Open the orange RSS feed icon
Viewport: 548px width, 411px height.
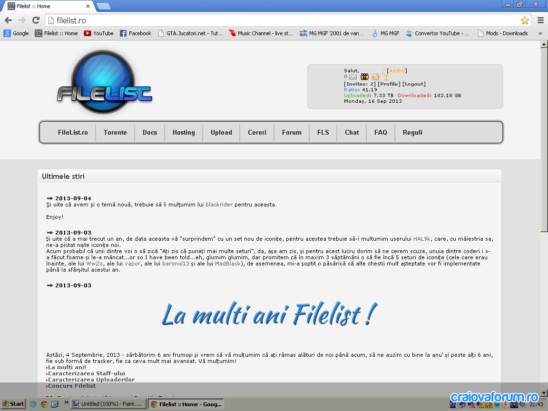tap(376, 77)
